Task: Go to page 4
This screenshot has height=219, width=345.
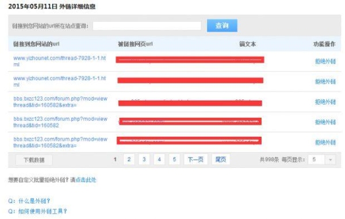Action: 159,159
